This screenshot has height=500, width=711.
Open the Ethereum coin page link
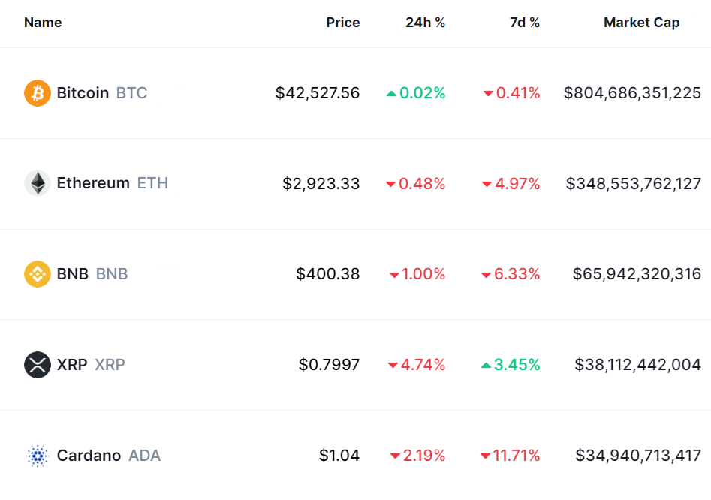pos(93,183)
